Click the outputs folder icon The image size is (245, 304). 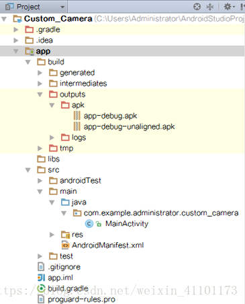coord(53,94)
